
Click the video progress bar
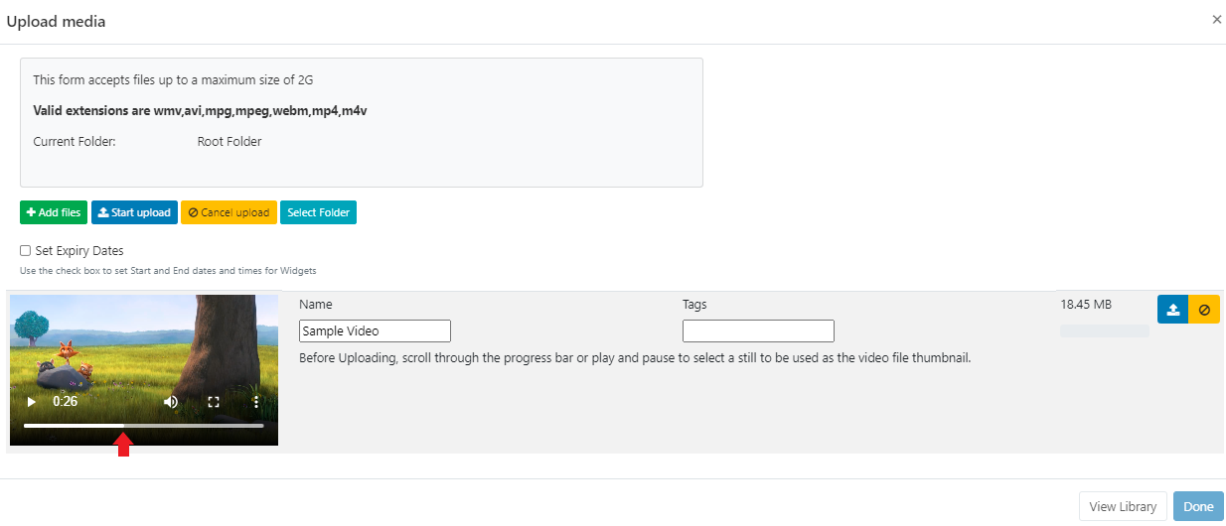pos(144,426)
